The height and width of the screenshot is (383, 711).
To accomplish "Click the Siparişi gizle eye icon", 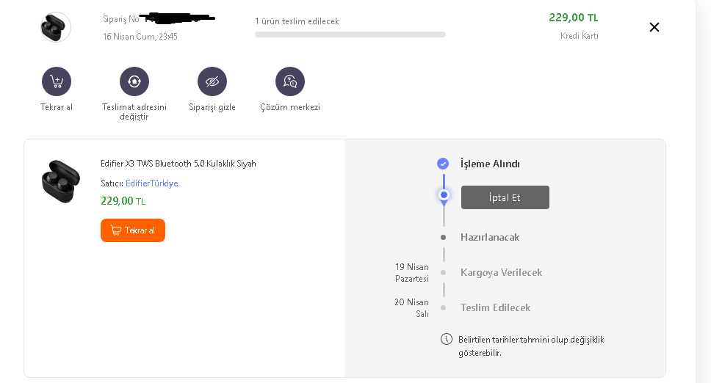I will (212, 81).
